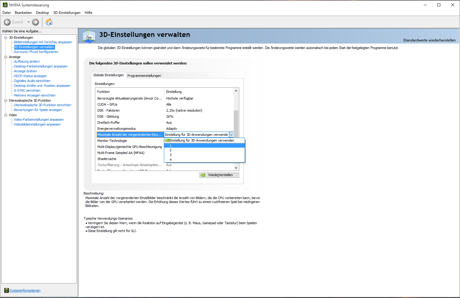This screenshot has height=298, width=460.
Task: Select value 1 in dropdown list
Action: pos(204,146)
